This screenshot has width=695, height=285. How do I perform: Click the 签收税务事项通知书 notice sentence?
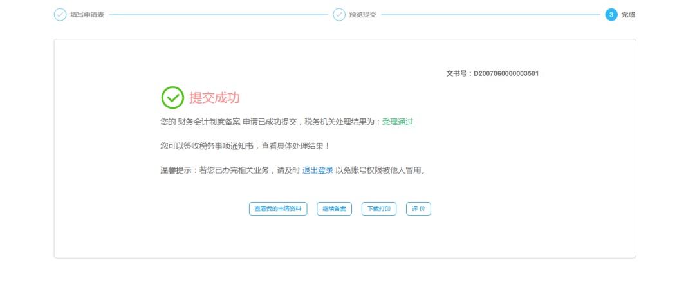(245, 146)
